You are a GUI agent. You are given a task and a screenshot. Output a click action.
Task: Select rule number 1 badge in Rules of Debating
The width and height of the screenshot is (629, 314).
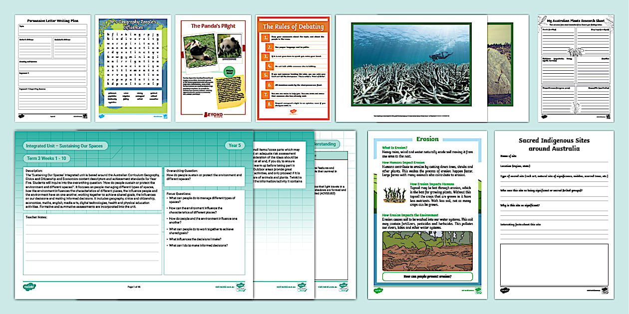coord(266,37)
